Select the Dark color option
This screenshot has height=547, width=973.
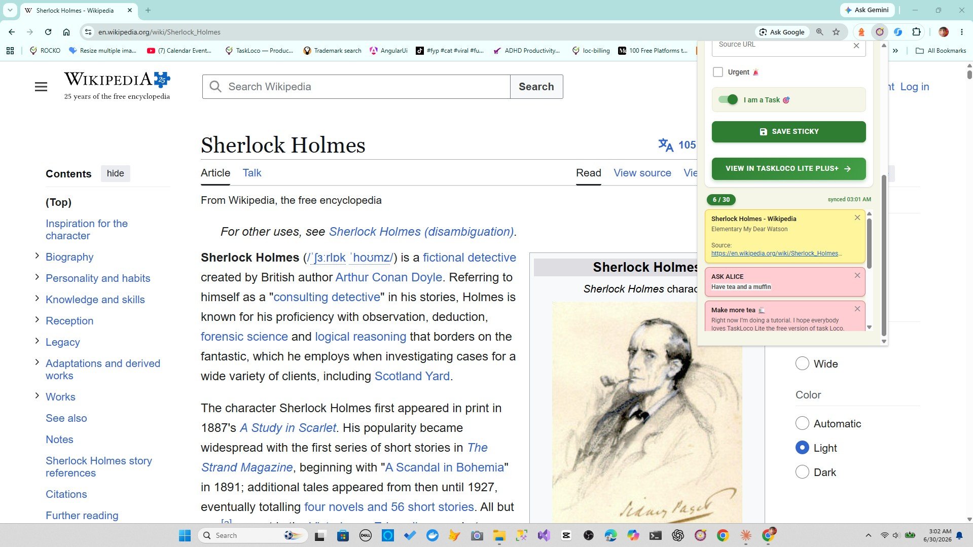pos(802,472)
